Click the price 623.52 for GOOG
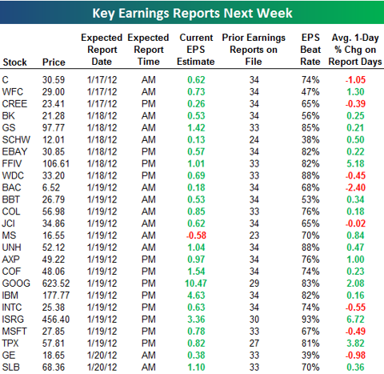 click(x=56, y=284)
